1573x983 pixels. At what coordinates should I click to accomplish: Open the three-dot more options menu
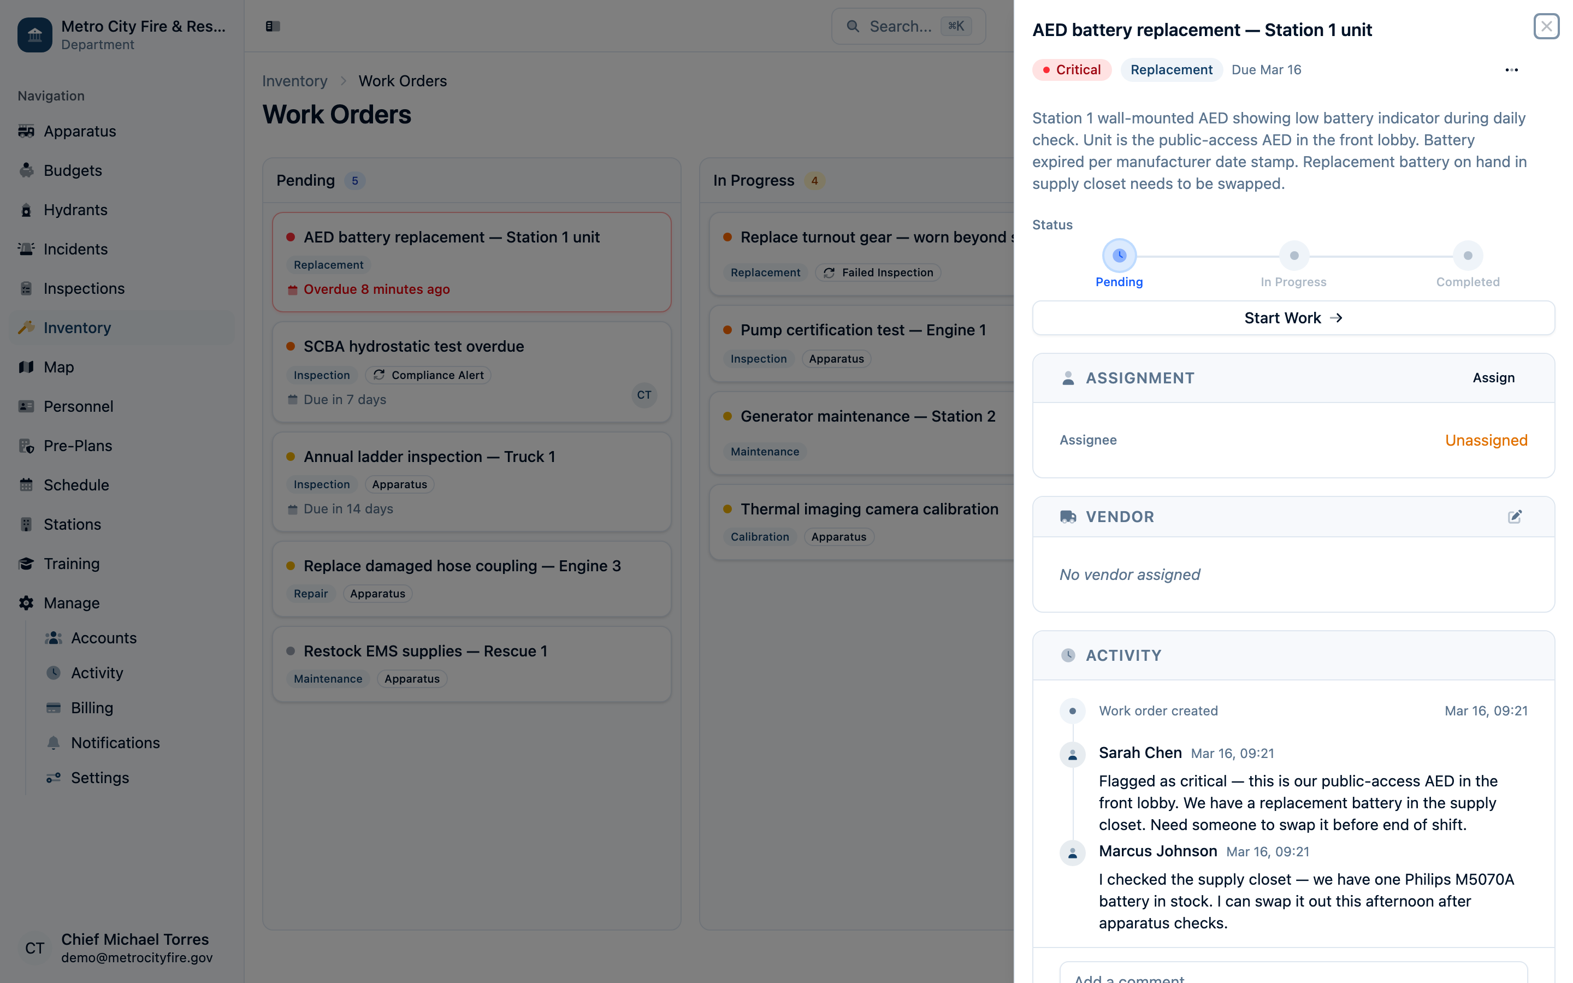click(x=1511, y=69)
